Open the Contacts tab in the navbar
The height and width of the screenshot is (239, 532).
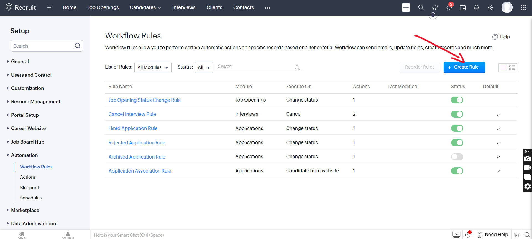243,7
